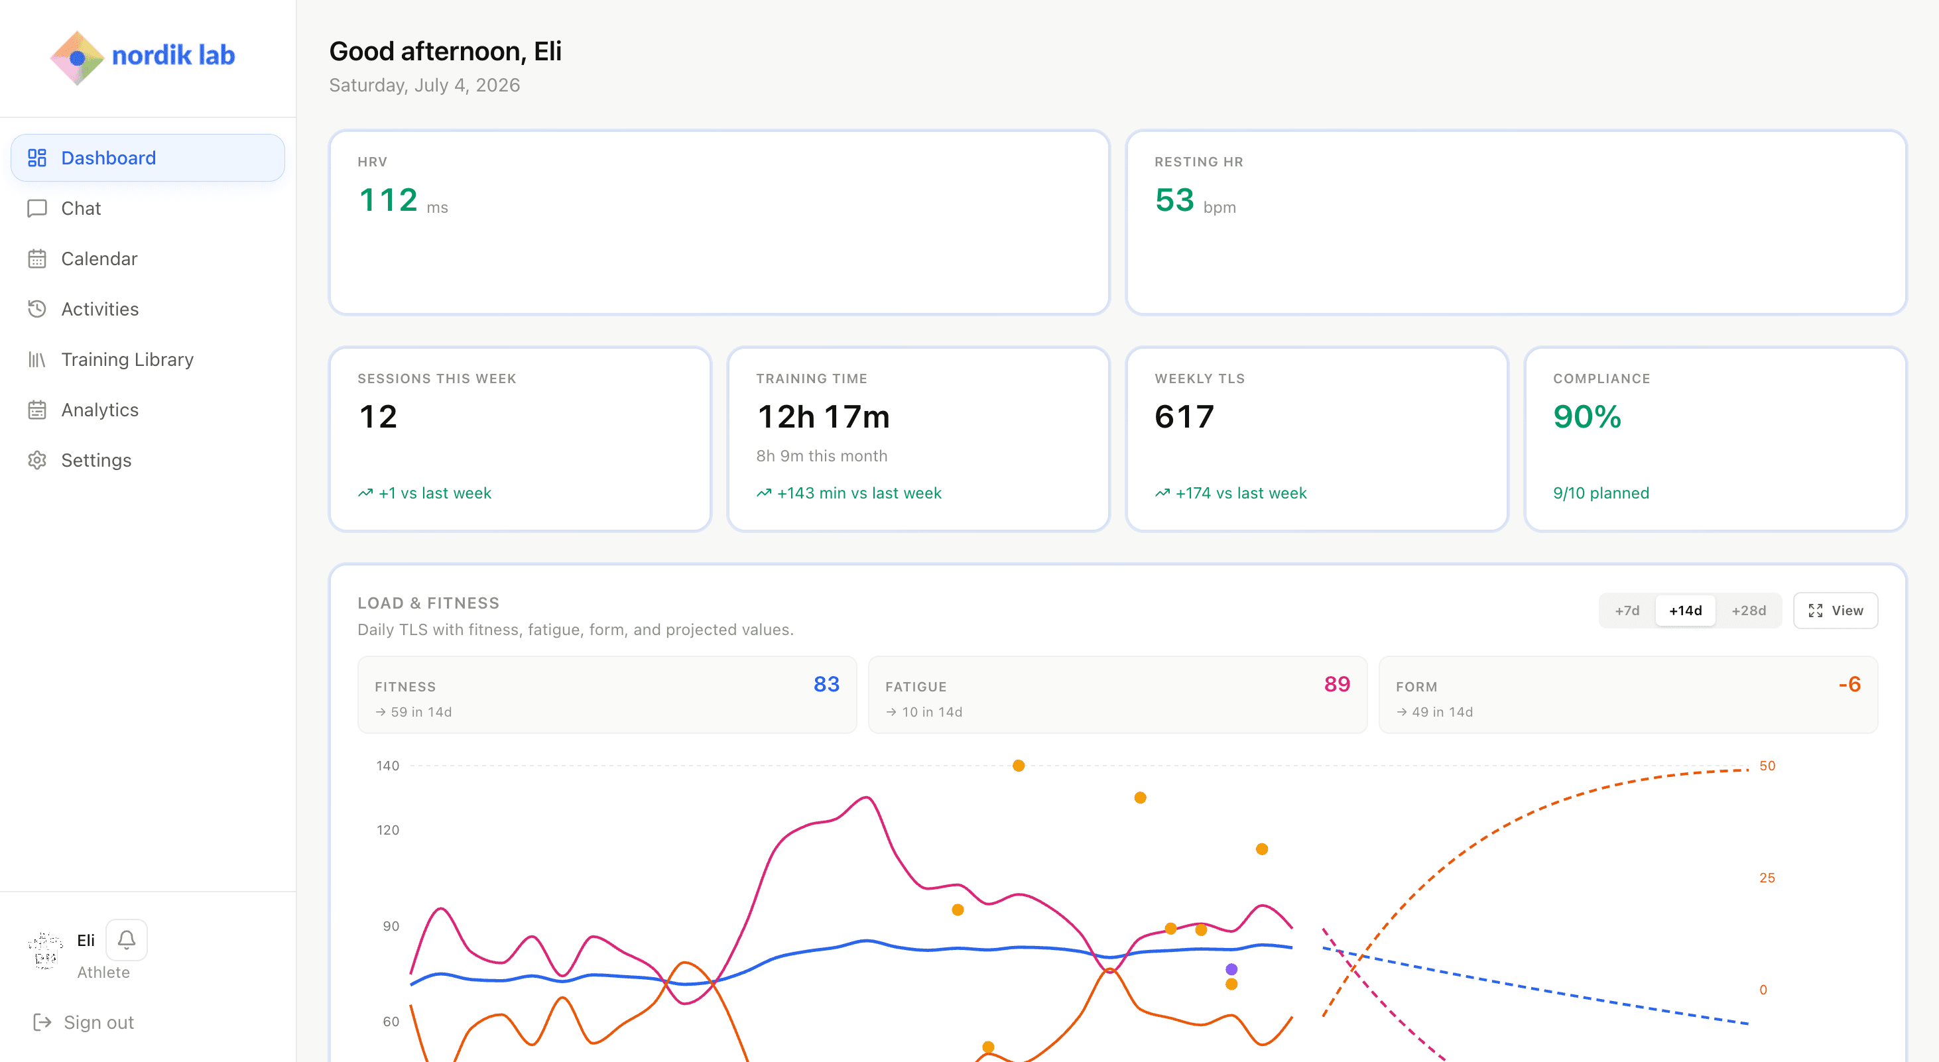
Task: Click '+1 vs last week' trend text
Action: [x=434, y=493]
